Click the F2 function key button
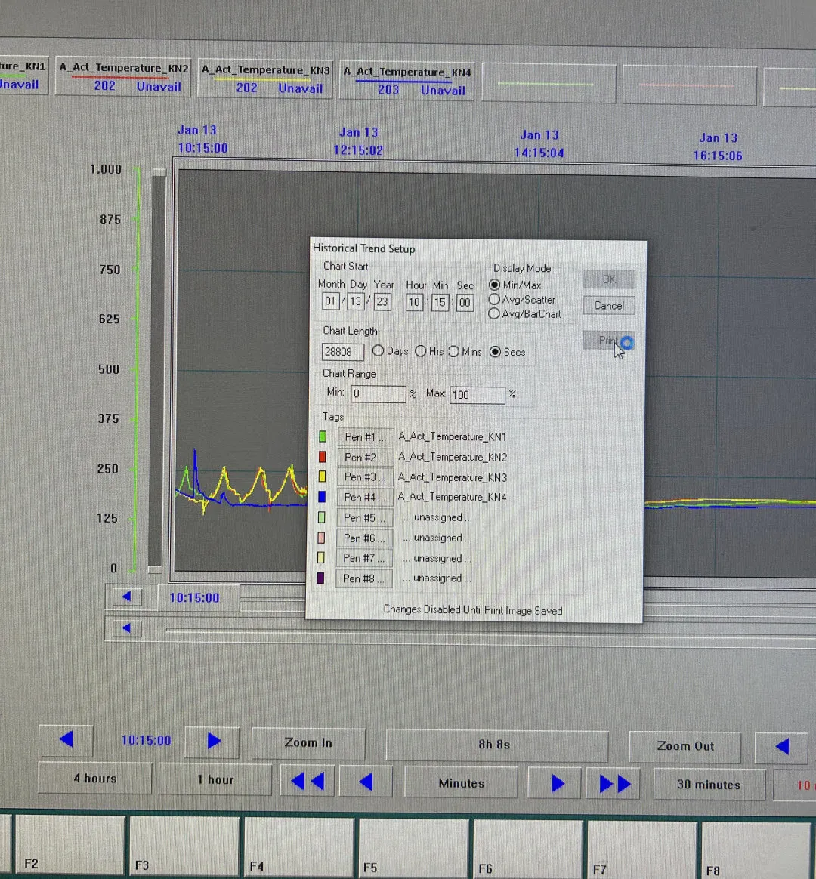This screenshot has height=879, width=816. pyautogui.click(x=69, y=845)
